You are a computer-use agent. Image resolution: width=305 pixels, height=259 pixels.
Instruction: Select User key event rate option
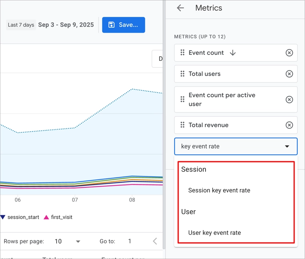[215, 232]
